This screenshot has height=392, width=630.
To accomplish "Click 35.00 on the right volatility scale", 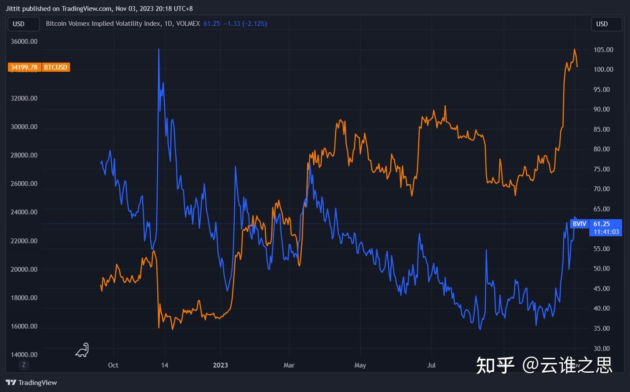I will [602, 328].
